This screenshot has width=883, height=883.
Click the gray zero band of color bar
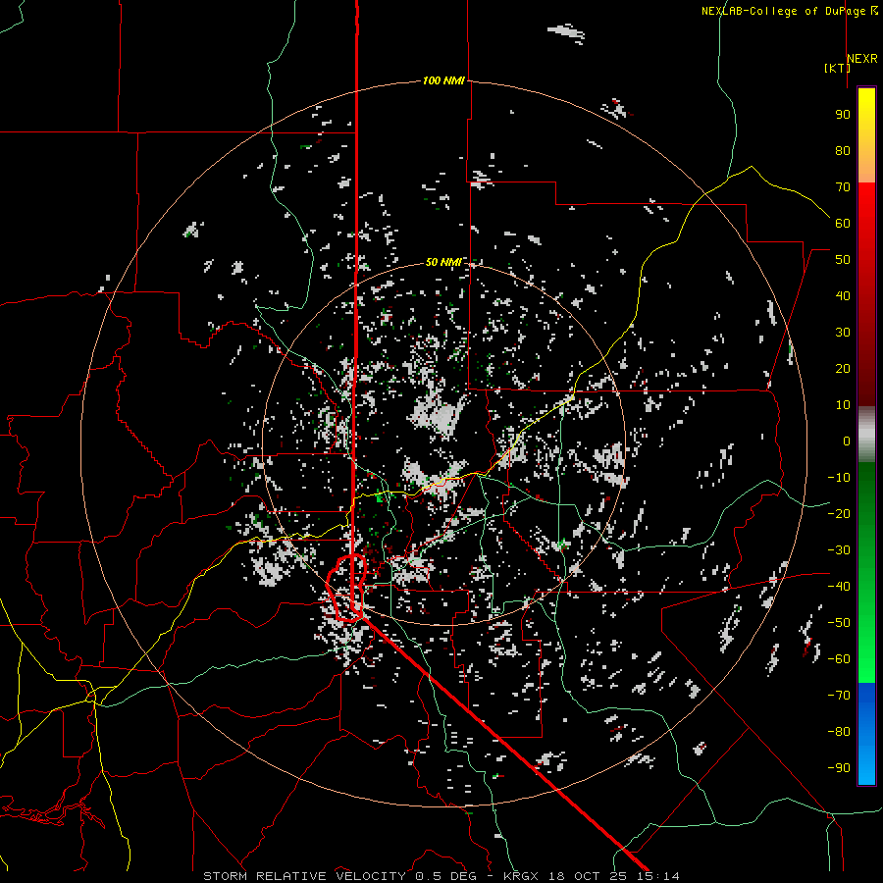866,434
